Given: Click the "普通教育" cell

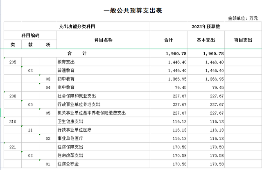Looking at the screenshot, I should [x=66, y=71].
